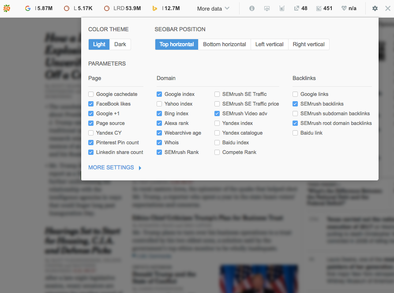Uncheck Pinterest Pin count

pos(91,143)
